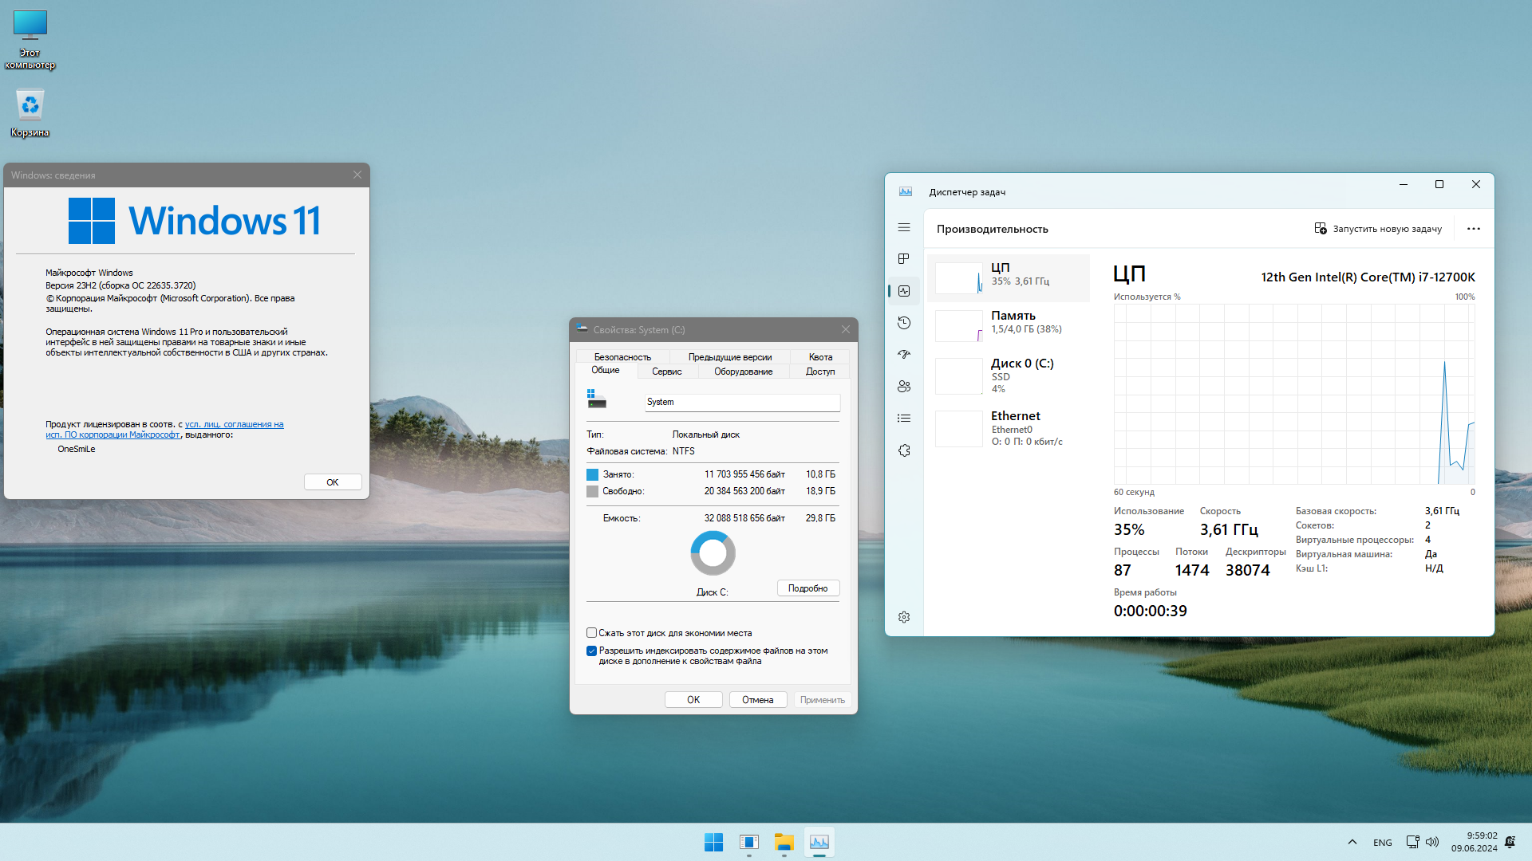Open the ENG language switcher in taskbar
The width and height of the screenshot is (1532, 861).
click(x=1382, y=841)
